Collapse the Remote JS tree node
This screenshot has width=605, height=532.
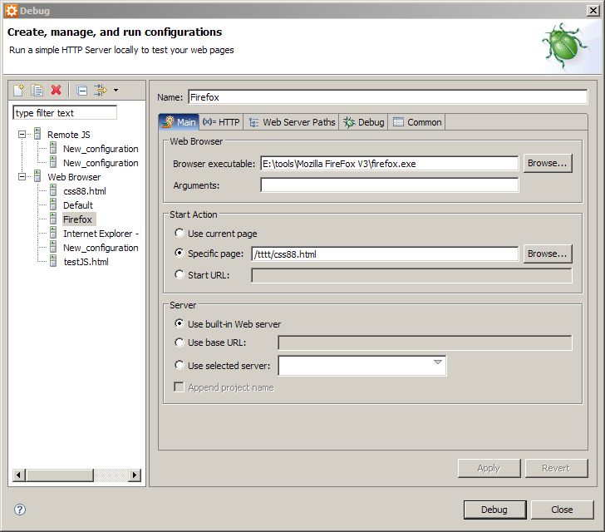click(x=22, y=135)
